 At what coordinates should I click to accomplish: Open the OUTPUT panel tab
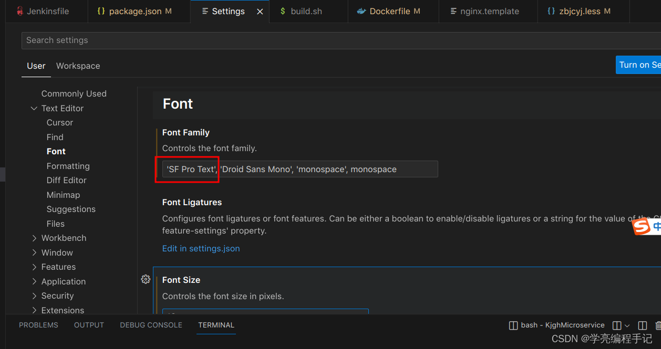[89, 325]
